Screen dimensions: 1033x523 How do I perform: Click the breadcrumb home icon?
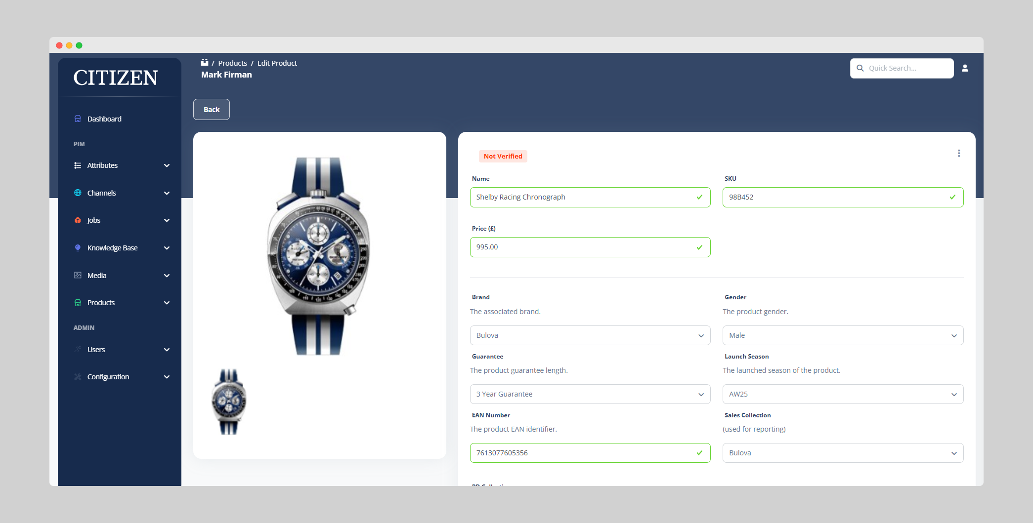point(205,62)
